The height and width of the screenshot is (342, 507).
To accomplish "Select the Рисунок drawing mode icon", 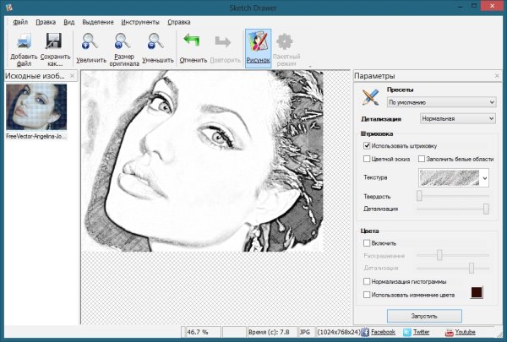I will click(258, 42).
